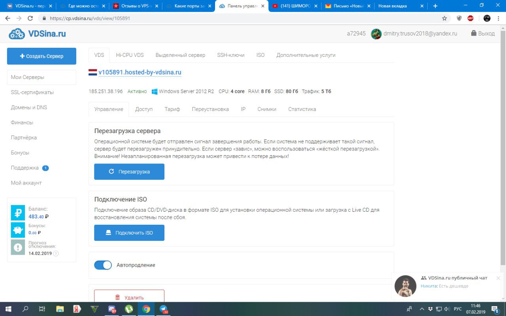The width and height of the screenshot is (506, 316).
Task: Click the balance ruble icon
Action: tap(18, 213)
